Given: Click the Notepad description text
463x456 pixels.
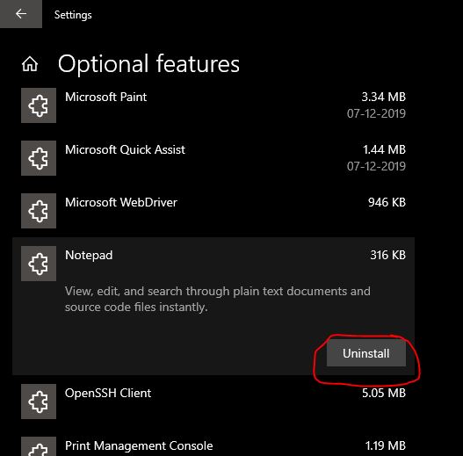Looking at the screenshot, I should pyautogui.click(x=218, y=300).
